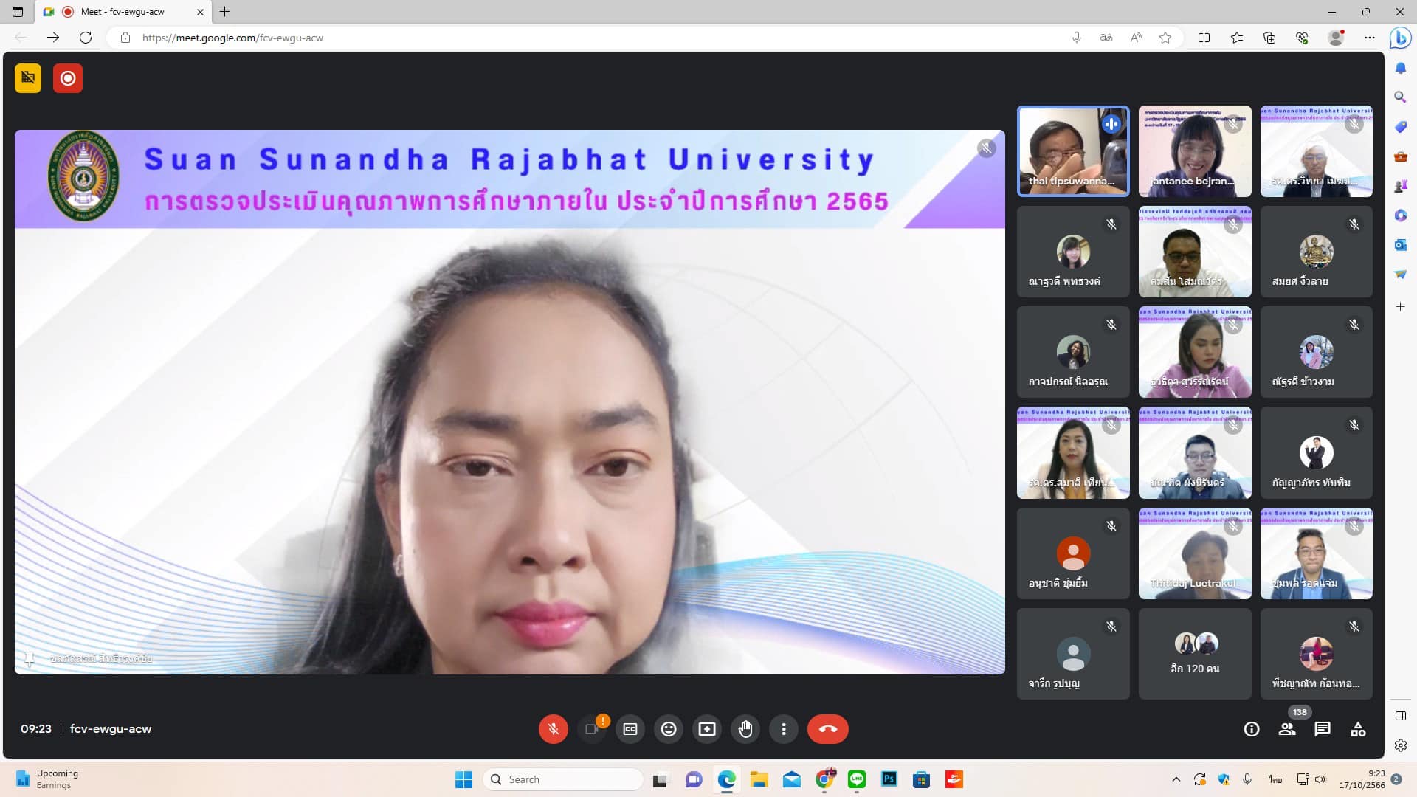Screen dimensions: 1417x797
Task: Raise your hand
Action: (x=745, y=729)
